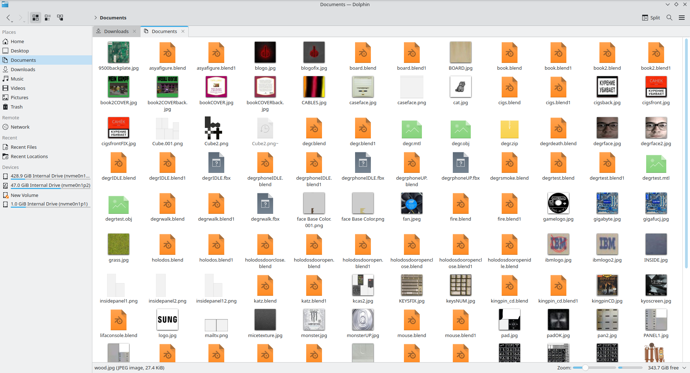Image resolution: width=690 pixels, height=373 pixels.
Task: Select the degrdeath.blend file icon
Action: pyautogui.click(x=558, y=128)
